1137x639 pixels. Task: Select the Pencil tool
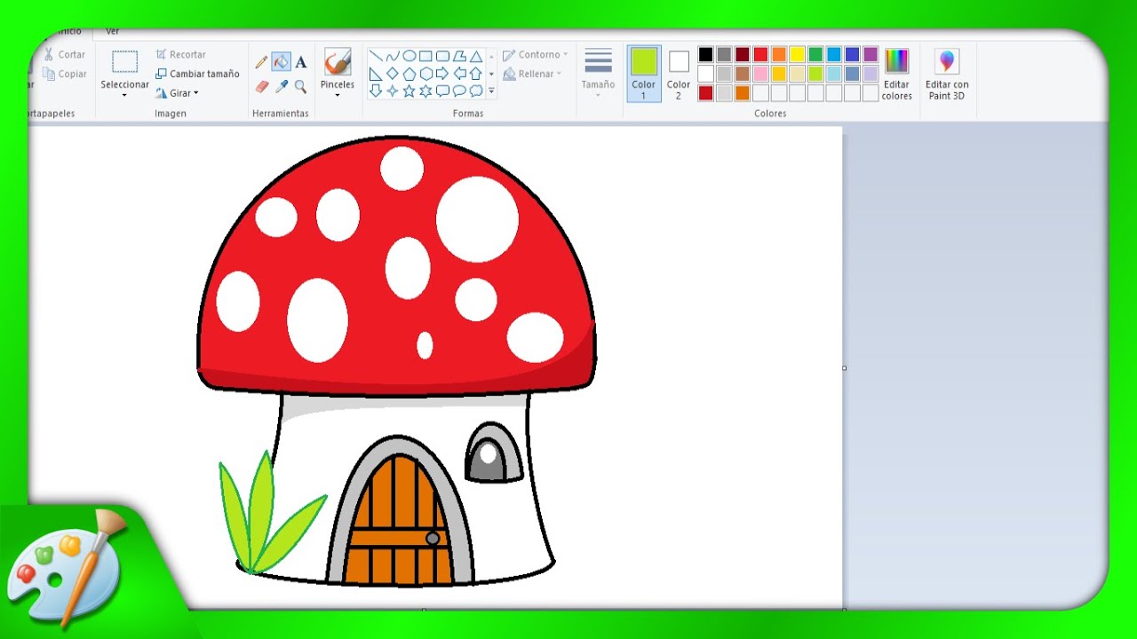261,62
